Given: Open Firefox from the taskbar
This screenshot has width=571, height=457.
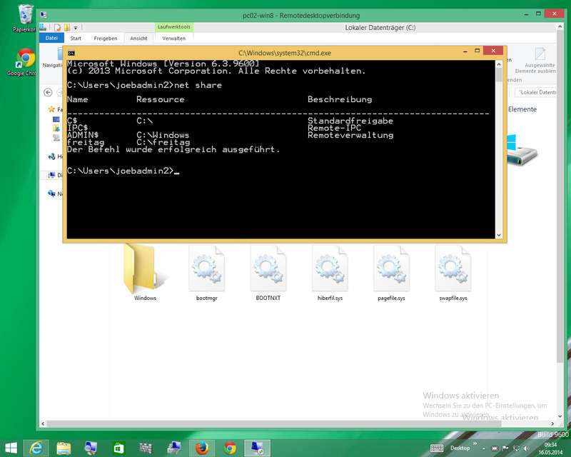Looking at the screenshot, I should pos(203,448).
